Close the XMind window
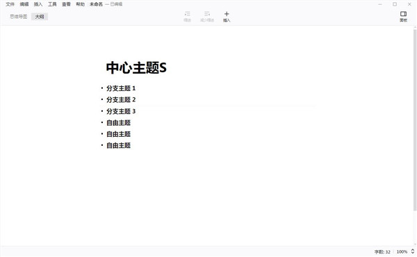 click(409, 4)
